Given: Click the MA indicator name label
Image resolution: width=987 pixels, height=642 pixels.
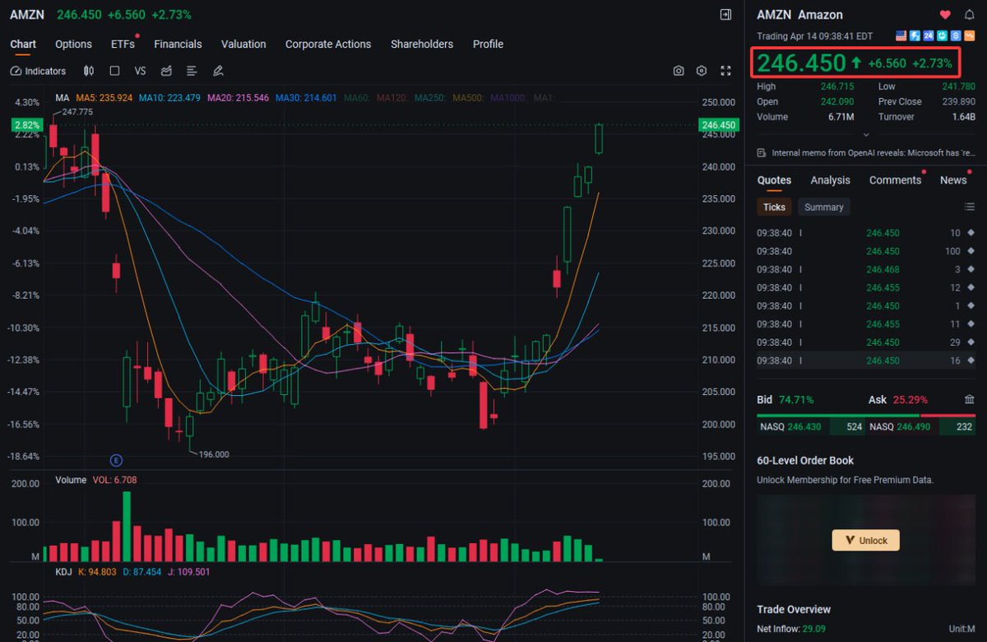Looking at the screenshot, I should point(62,98).
